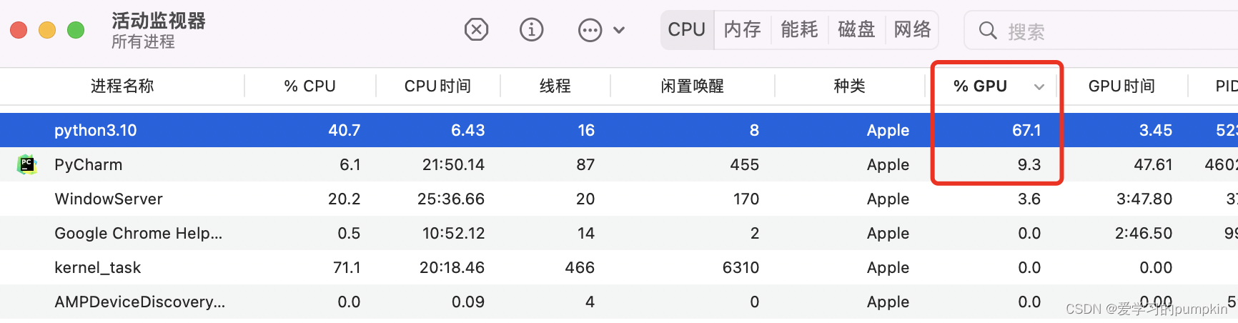Click the 67.1 GPU value
This screenshot has width=1238, height=323.
pyautogui.click(x=1026, y=130)
